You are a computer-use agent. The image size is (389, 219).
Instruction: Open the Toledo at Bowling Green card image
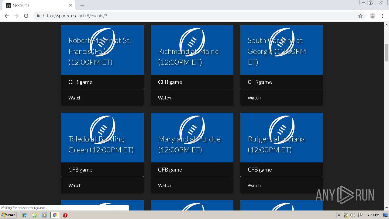[102, 137]
